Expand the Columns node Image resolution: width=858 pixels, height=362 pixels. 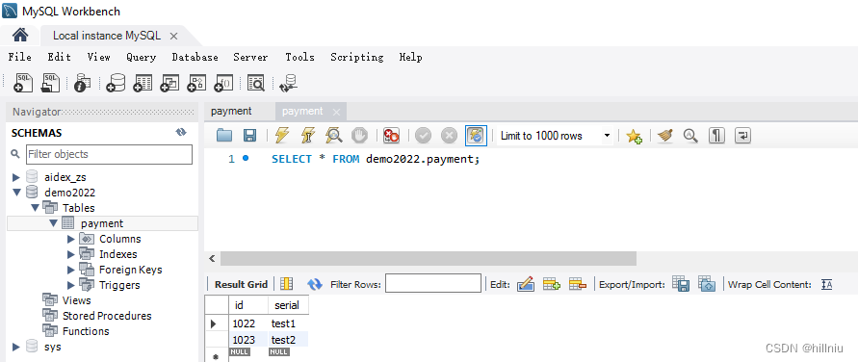[70, 239]
